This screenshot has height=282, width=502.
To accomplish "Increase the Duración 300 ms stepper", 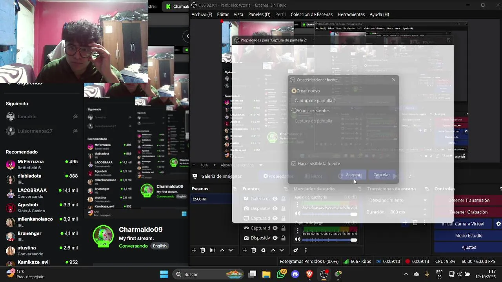I will click(x=425, y=210).
